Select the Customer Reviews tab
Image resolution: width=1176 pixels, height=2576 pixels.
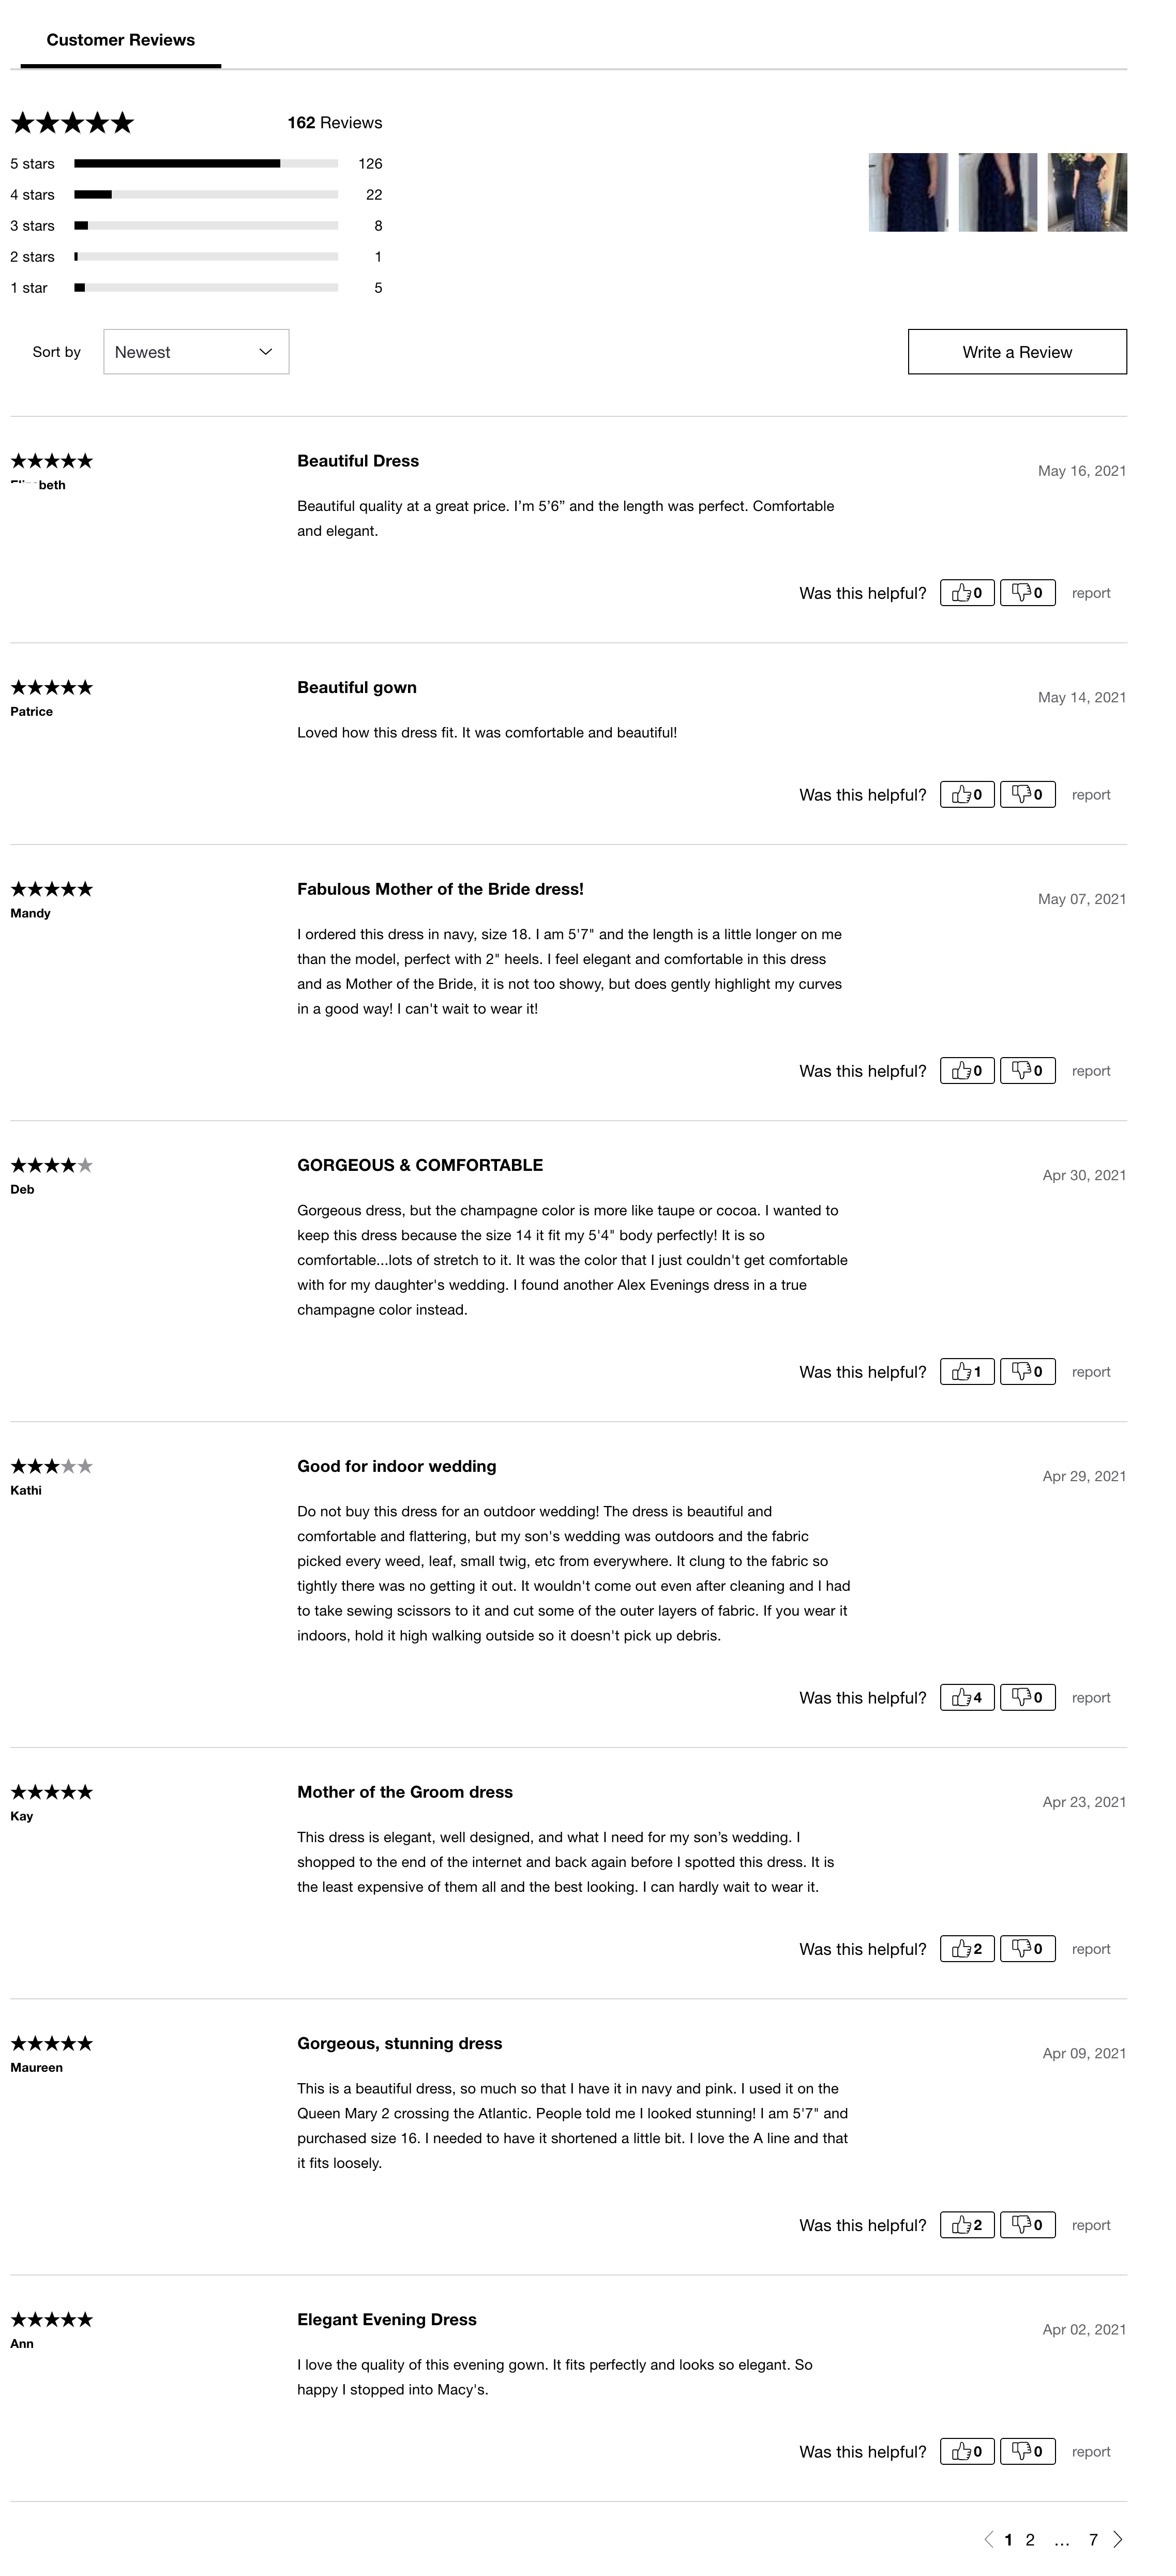pyautogui.click(x=121, y=40)
